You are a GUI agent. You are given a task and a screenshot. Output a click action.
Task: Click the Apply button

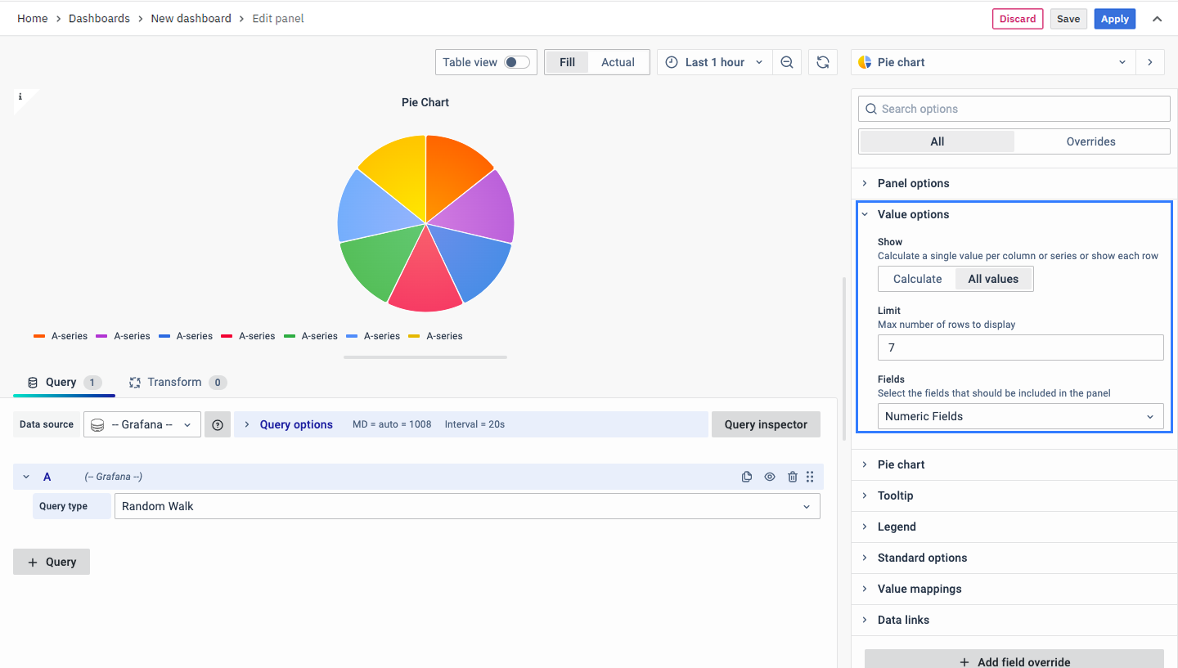tap(1114, 19)
